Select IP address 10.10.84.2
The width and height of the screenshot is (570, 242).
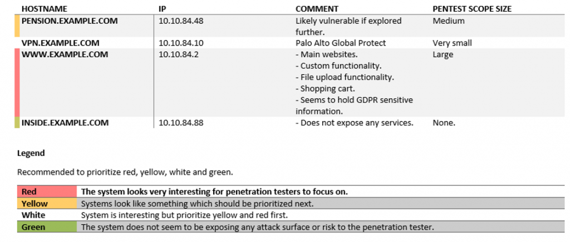point(179,55)
